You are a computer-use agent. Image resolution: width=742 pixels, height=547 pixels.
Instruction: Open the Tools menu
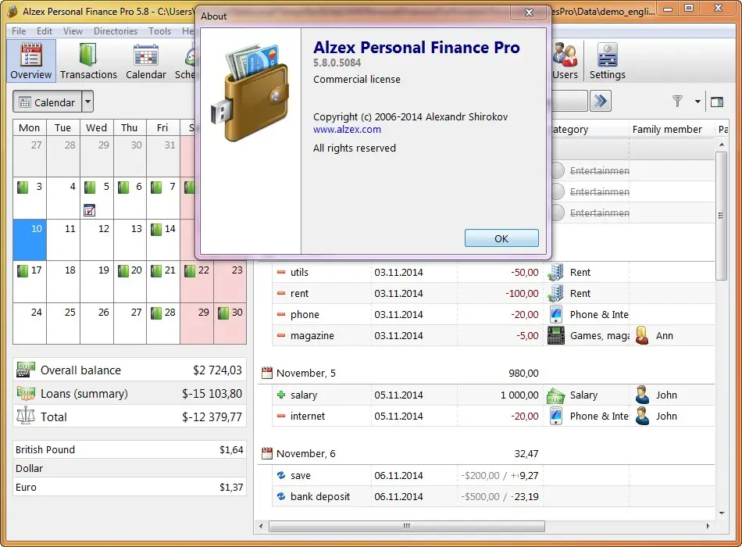tap(159, 30)
